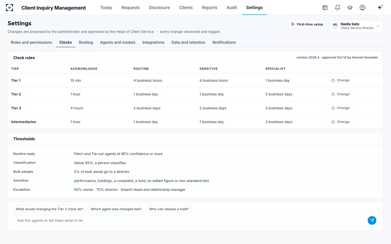Image resolution: width=391 pixels, height=244 pixels.
Task: Expand the Nadia Sato role switcher chevron
Action: (378, 26)
